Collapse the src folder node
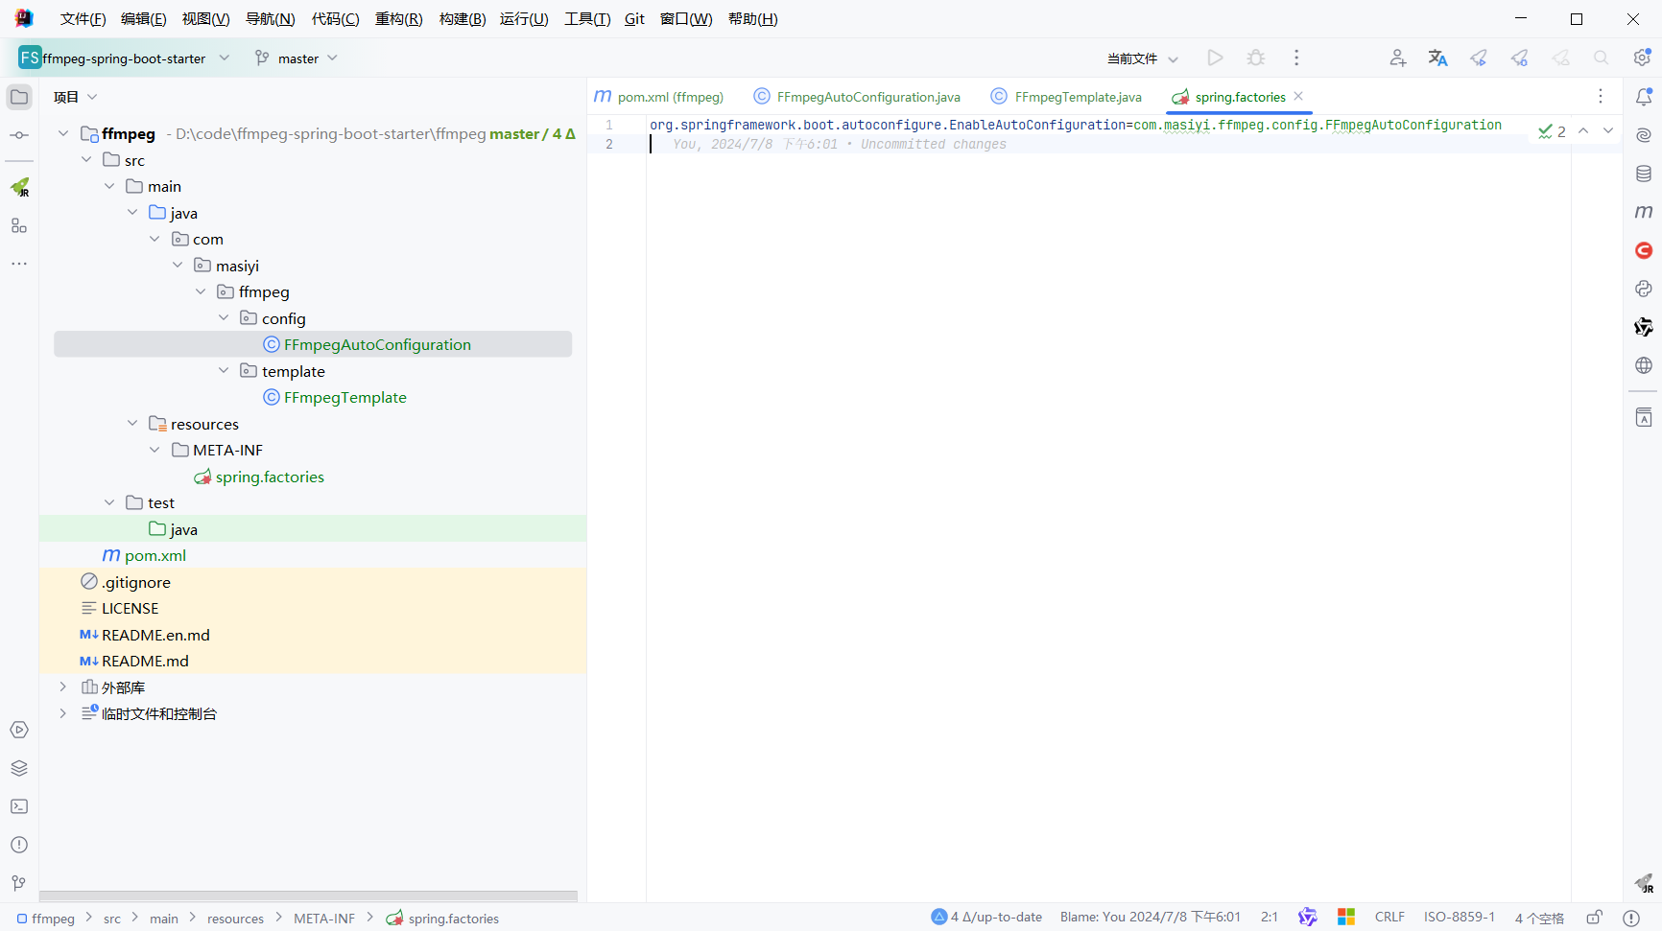Screen dimensions: 1662x931 (86, 159)
